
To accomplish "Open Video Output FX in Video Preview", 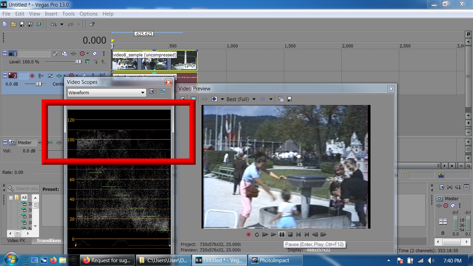I will 205,99.
